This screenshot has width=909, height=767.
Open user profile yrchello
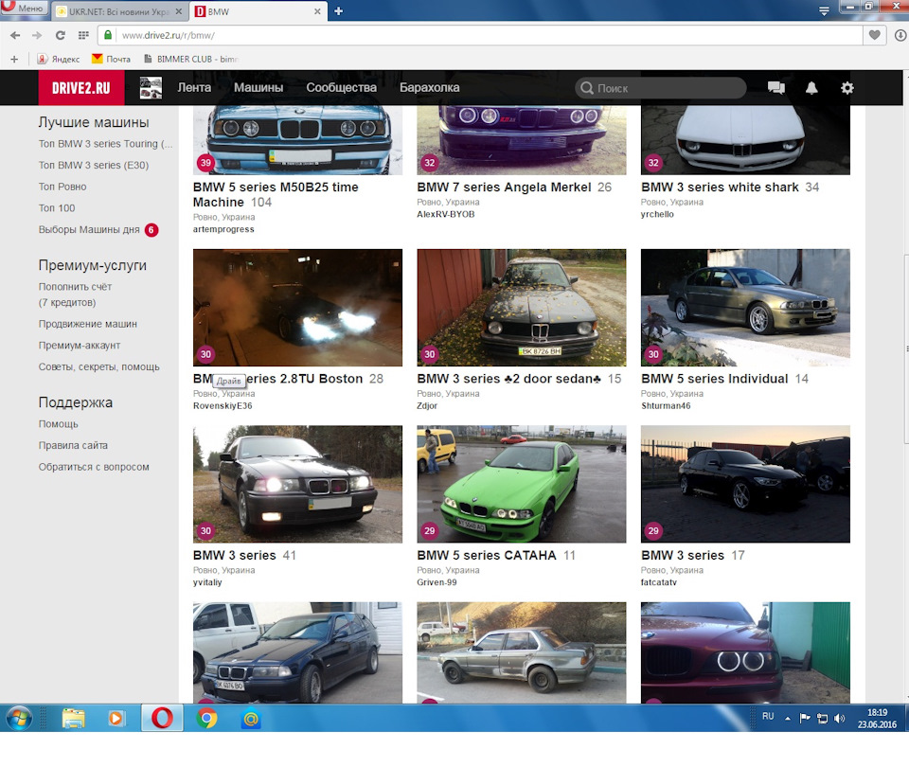[x=657, y=214]
